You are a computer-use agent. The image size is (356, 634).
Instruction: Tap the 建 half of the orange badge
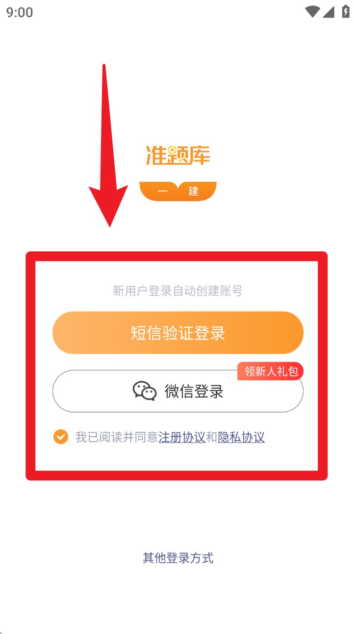tap(197, 191)
